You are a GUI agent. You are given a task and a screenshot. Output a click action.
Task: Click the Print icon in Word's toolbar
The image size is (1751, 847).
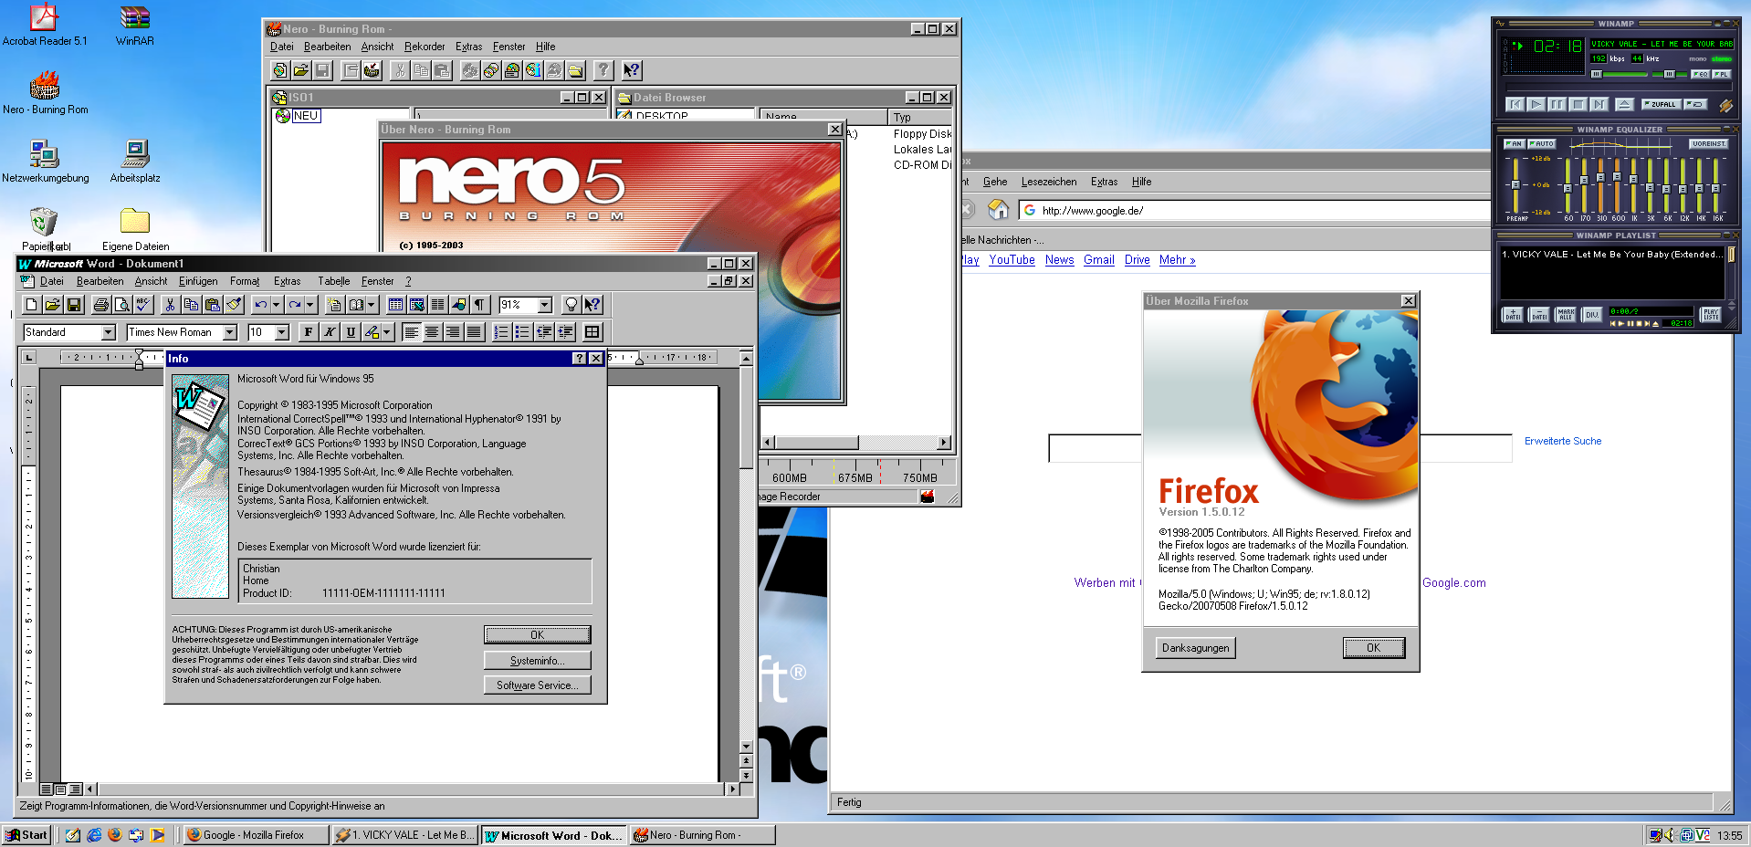click(101, 305)
